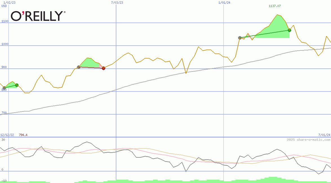
Task: Expand the 7/03/23 date label
Action: 117,3
